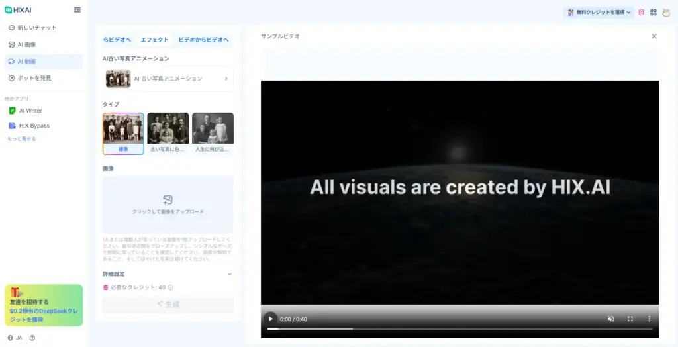Select 人生に飛び込 type thumbnail
This screenshot has height=347, width=678.
[x=213, y=133]
